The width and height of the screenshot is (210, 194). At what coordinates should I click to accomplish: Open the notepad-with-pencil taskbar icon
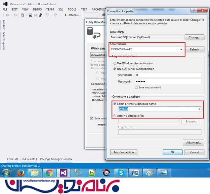click(92, 173)
